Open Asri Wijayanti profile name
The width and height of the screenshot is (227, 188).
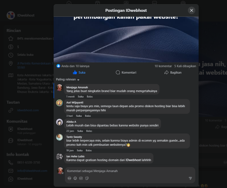click(75, 103)
